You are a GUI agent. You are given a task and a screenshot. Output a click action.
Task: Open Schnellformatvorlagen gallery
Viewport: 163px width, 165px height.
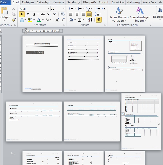pos(119,14)
